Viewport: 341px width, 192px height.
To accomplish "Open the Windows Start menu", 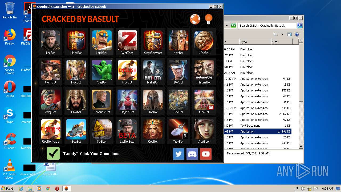I will [7, 188].
